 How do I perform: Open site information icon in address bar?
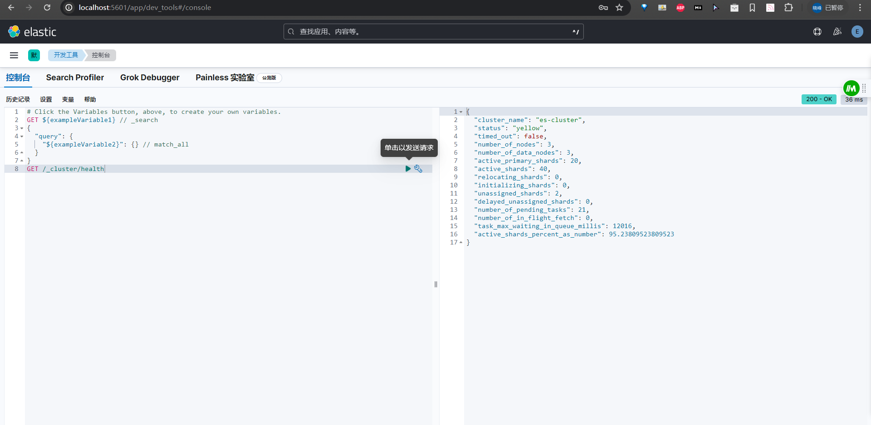[69, 8]
